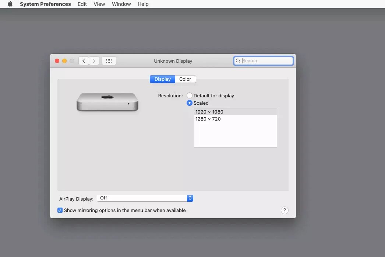Go back with the left chevron button
The image size is (385, 257).
84,61
